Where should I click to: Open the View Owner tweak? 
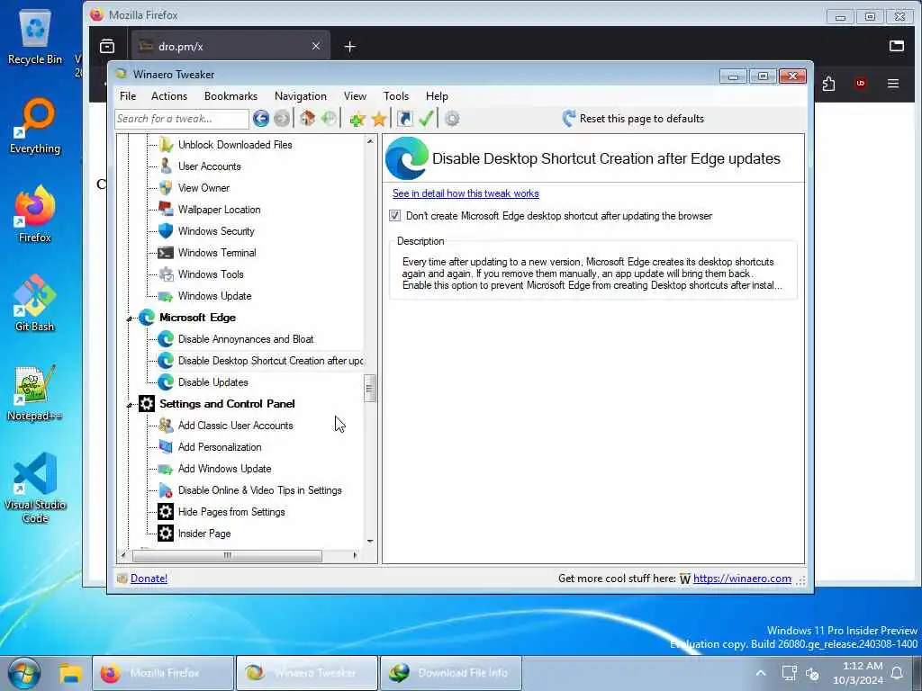[203, 188]
